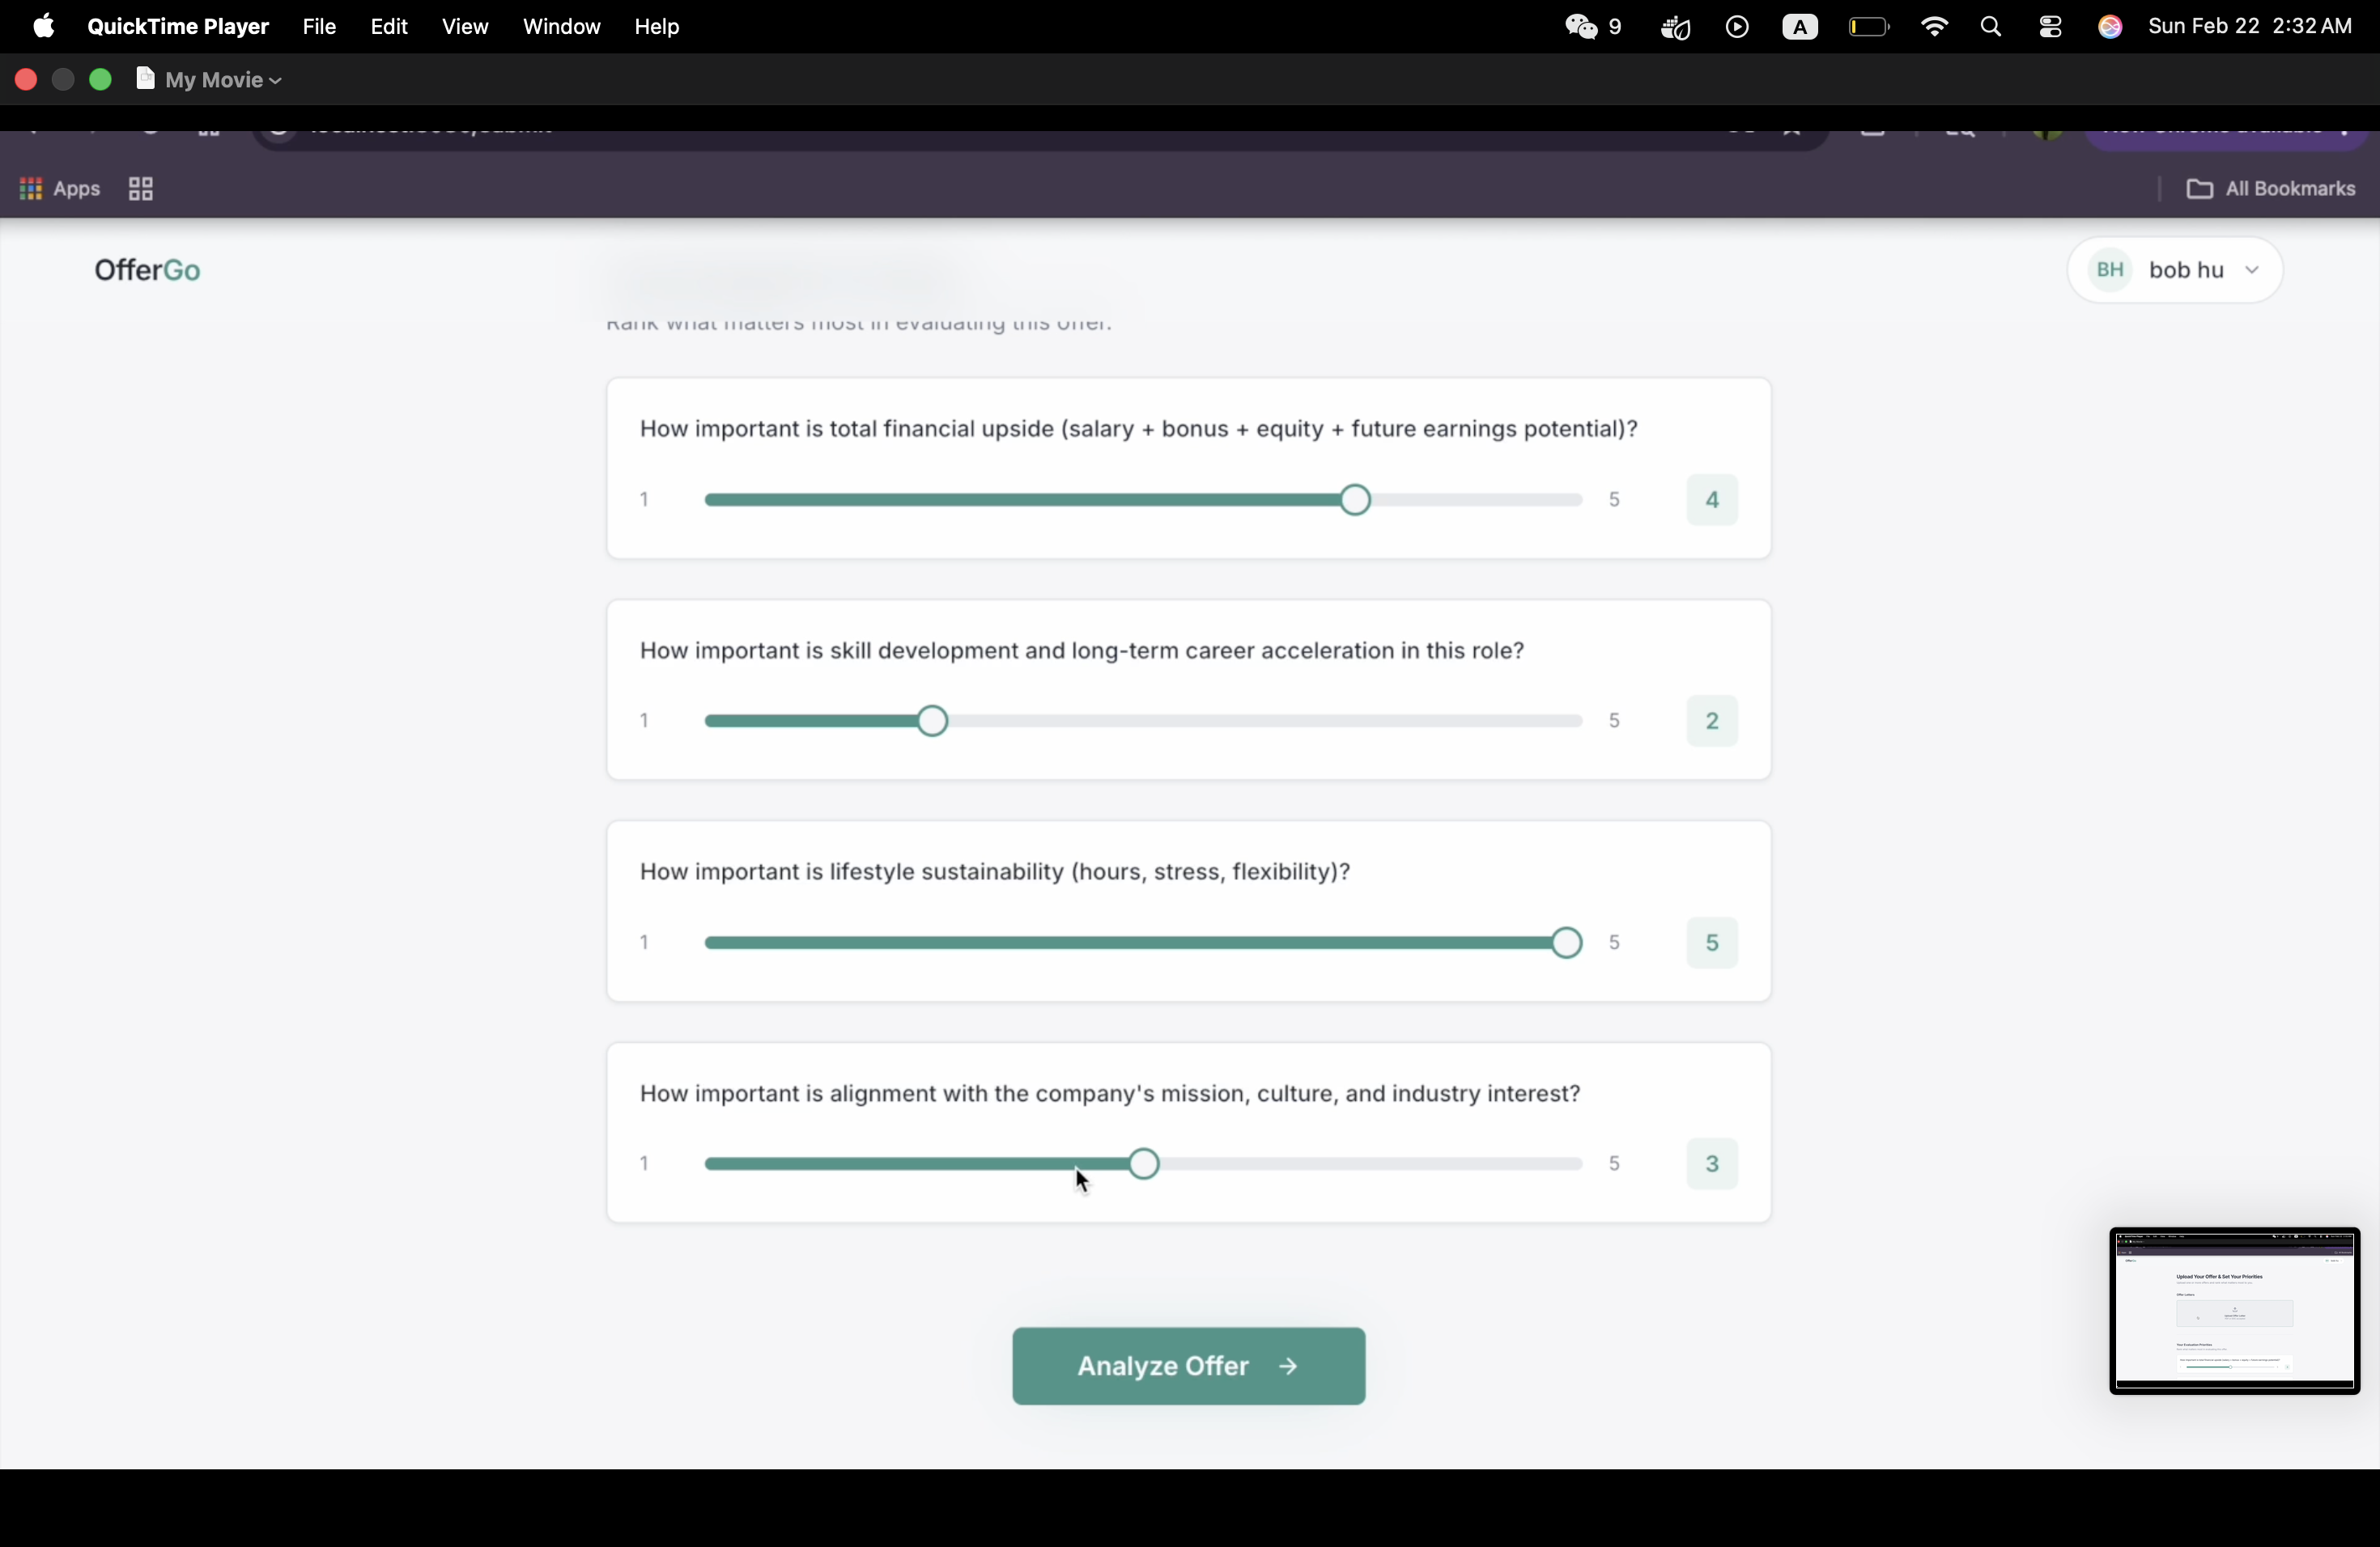
Task: Click the WeChat notification icon showing 9
Action: tap(1593, 27)
